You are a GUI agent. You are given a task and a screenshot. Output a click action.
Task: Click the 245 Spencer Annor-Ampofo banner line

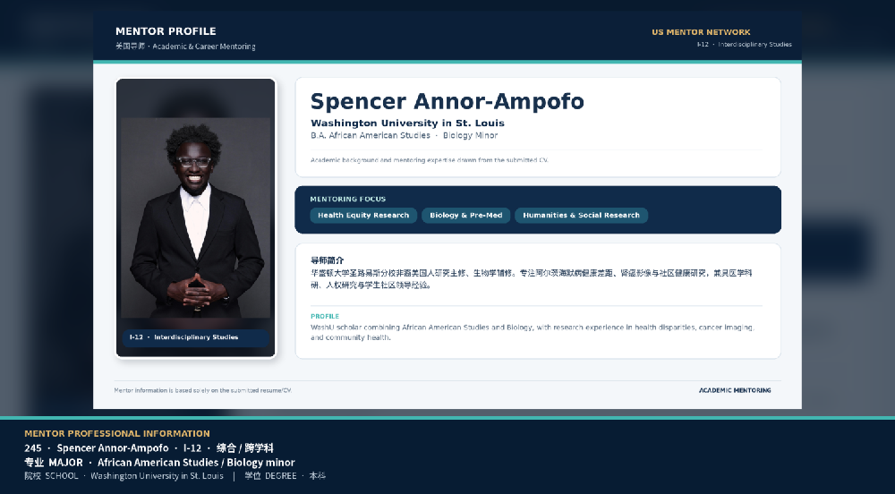(x=149, y=448)
